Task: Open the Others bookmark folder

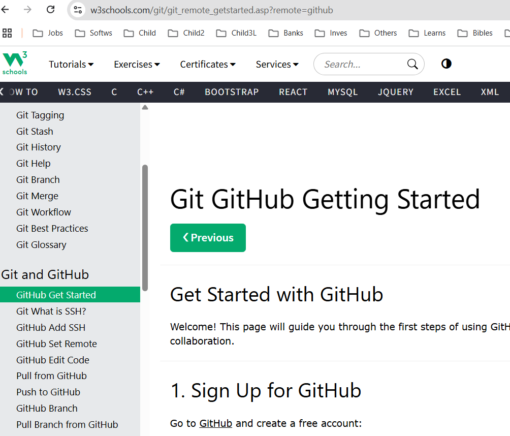Action: pyautogui.click(x=378, y=33)
